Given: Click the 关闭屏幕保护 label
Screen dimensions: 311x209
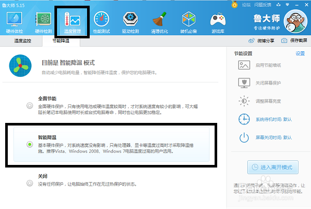Looking at the screenshot, I should coord(268,83).
